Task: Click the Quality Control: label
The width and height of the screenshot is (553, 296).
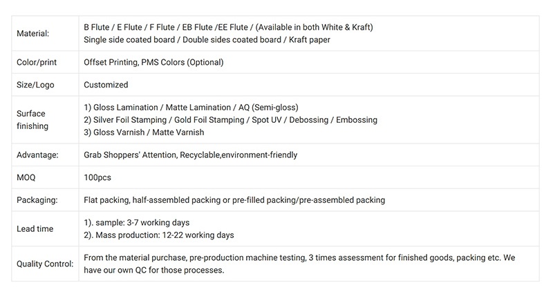Action: tap(45, 264)
